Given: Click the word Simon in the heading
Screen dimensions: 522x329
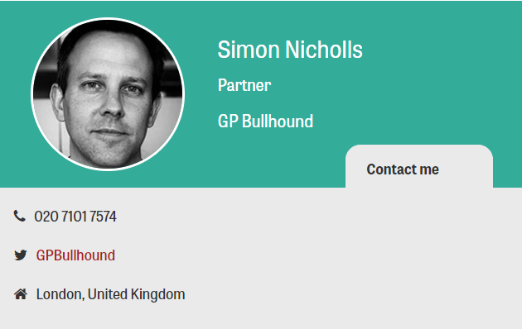Looking at the screenshot, I should tap(249, 50).
